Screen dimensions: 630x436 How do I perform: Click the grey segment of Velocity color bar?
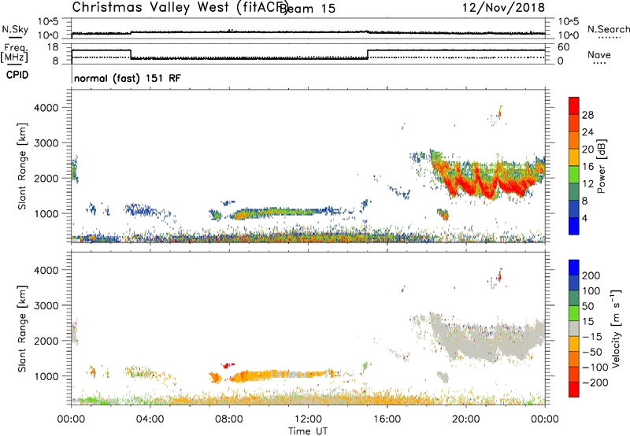coord(574,329)
